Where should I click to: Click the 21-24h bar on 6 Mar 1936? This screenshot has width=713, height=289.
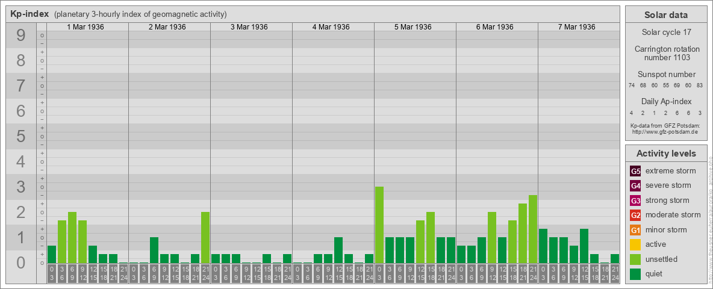[x=533, y=229]
